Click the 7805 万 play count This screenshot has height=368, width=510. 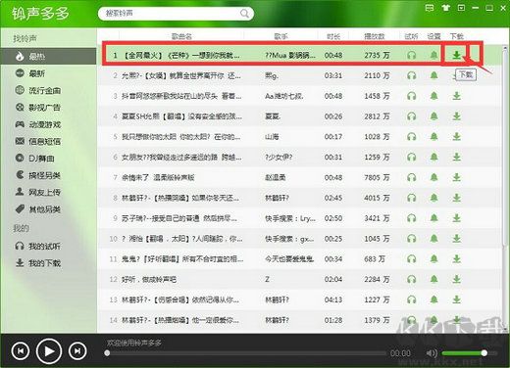(377, 178)
